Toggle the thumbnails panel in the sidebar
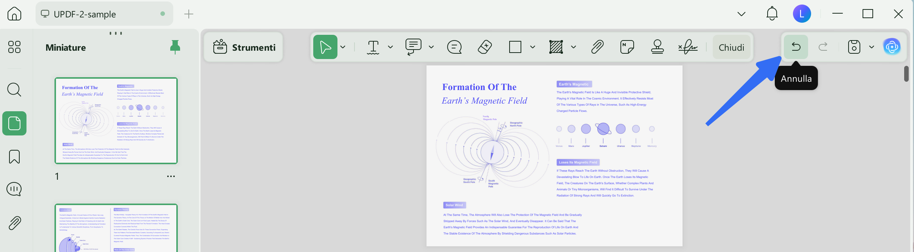This screenshot has height=252, width=914. [x=14, y=123]
